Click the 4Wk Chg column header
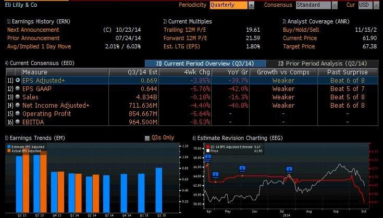The height and width of the screenshot is (218, 383). click(x=186, y=72)
